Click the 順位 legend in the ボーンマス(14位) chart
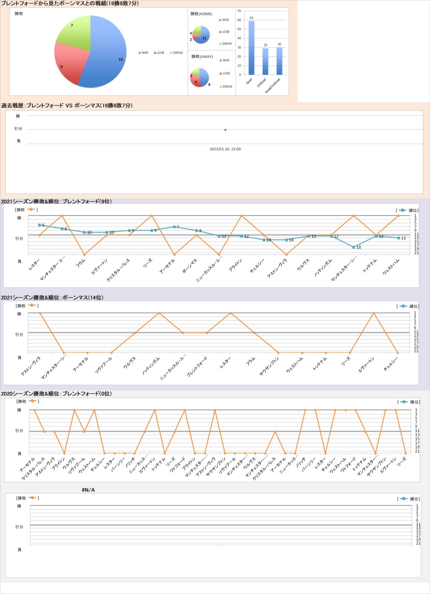 [x=408, y=306]
